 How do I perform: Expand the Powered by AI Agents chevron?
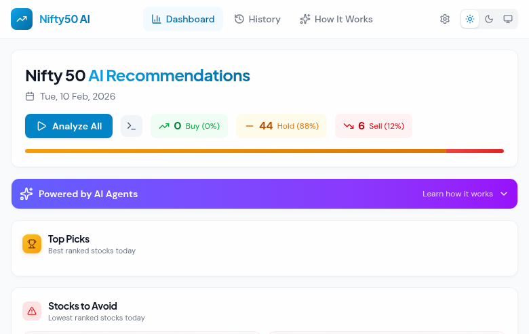pos(504,194)
